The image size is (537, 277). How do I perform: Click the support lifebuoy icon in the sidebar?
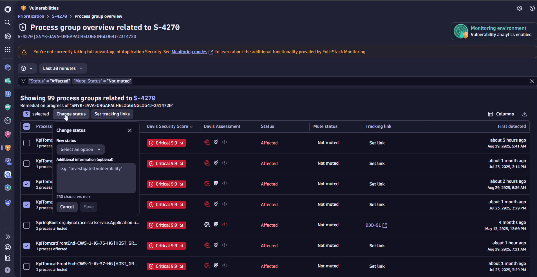pyautogui.click(x=8, y=247)
